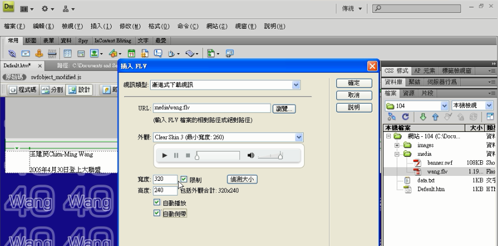
Task: Click the 寬度 width field
Action: [x=165, y=179]
